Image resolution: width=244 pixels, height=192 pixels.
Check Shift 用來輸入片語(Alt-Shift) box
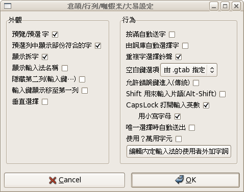click(223, 94)
